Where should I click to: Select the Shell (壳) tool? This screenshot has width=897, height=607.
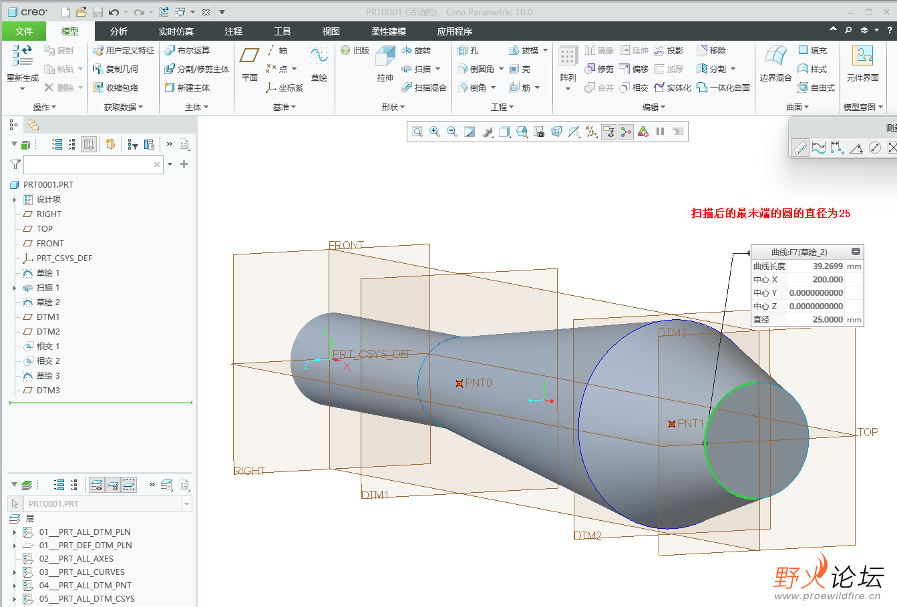pos(520,69)
